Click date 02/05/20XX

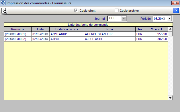click(x=40, y=39)
